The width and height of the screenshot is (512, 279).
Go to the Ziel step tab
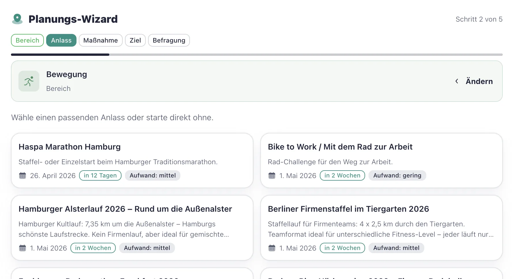pyautogui.click(x=135, y=40)
